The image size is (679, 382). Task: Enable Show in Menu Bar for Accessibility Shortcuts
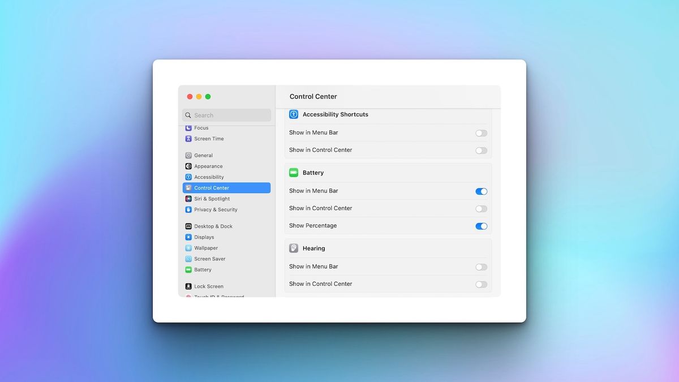click(x=481, y=132)
